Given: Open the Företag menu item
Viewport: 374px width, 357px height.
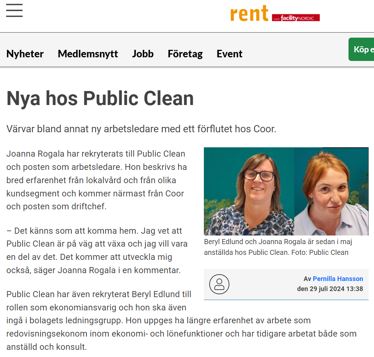Looking at the screenshot, I should (185, 54).
